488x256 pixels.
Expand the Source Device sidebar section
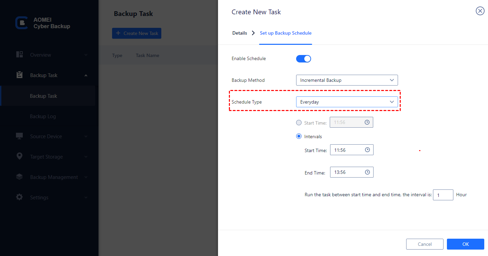click(86, 136)
